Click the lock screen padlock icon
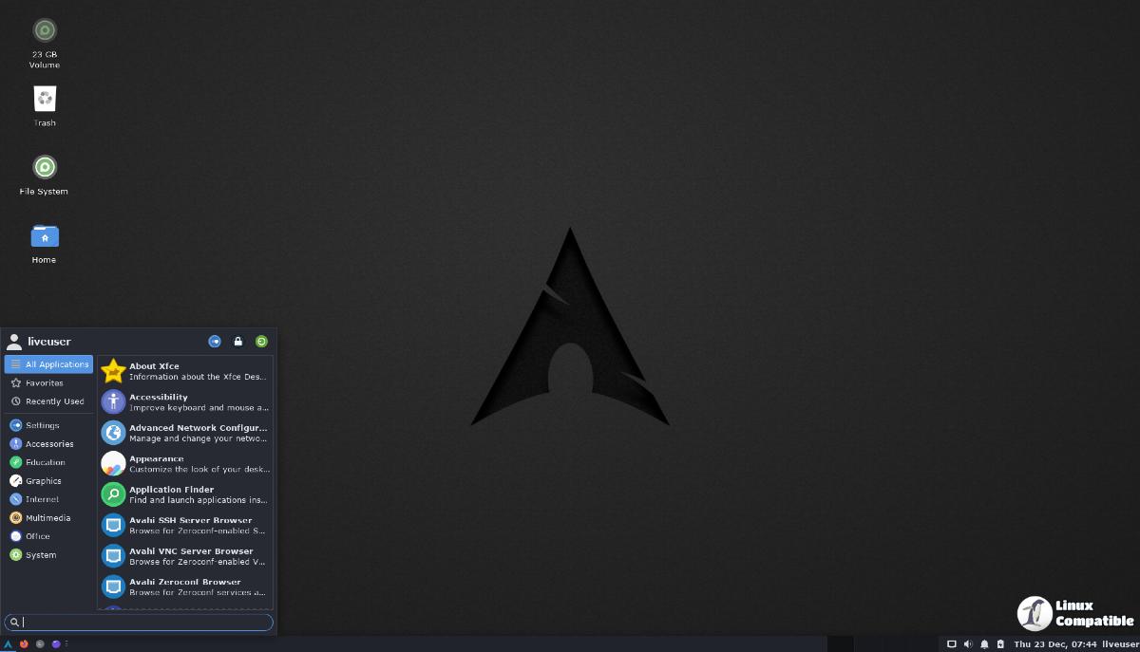This screenshot has width=1140, height=652. tap(238, 342)
